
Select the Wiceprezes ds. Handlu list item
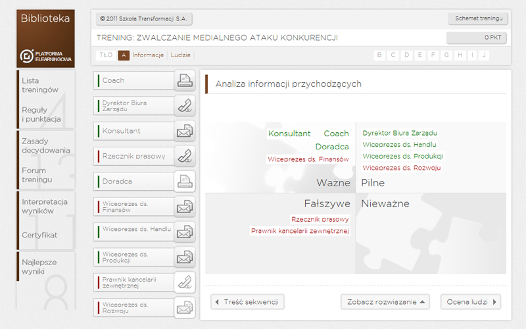pyautogui.click(x=134, y=232)
